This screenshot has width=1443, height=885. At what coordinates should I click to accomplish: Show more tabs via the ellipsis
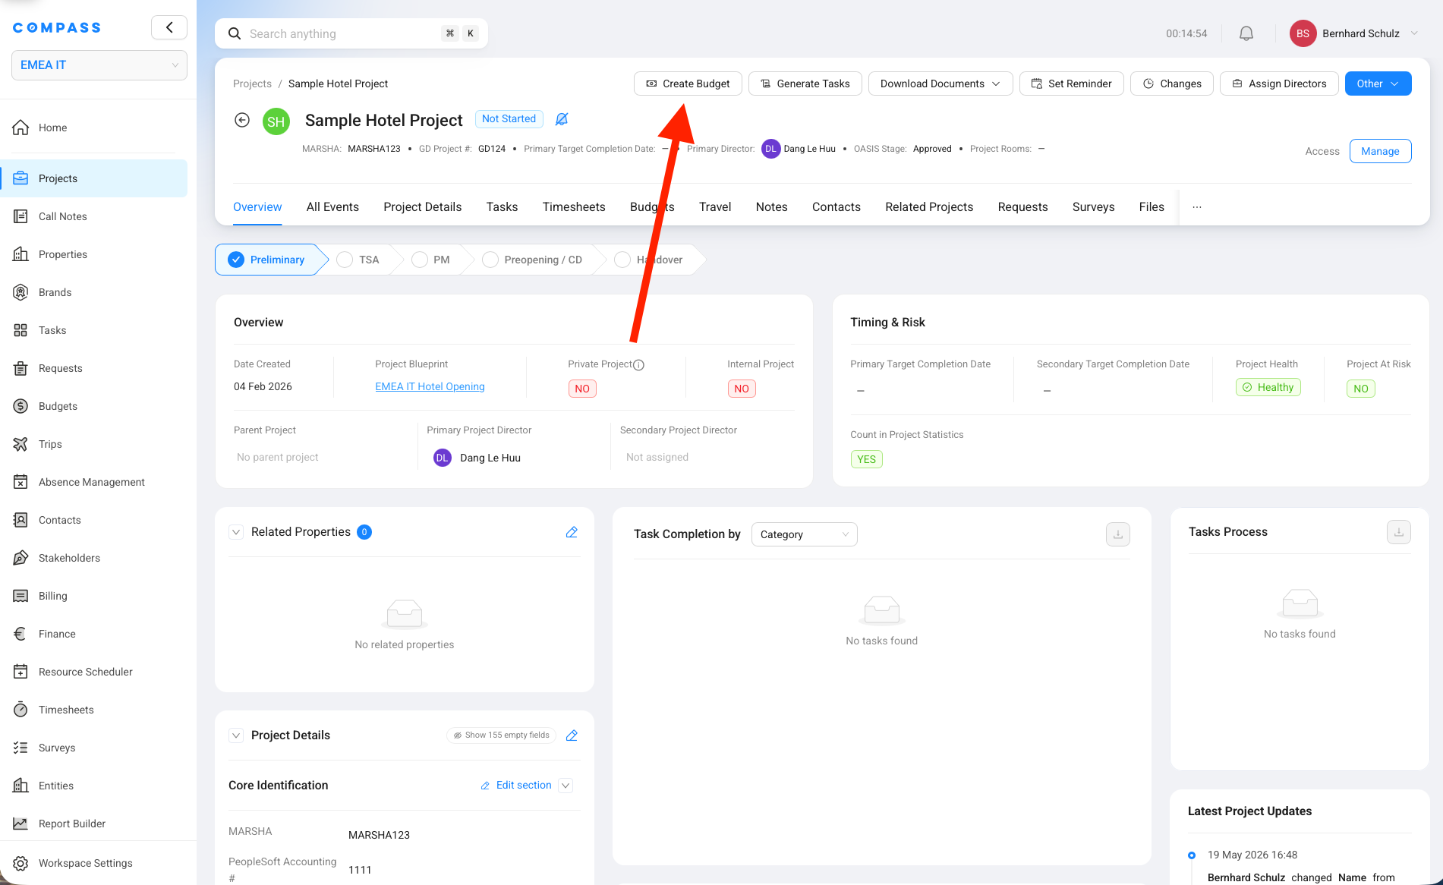[x=1196, y=207]
